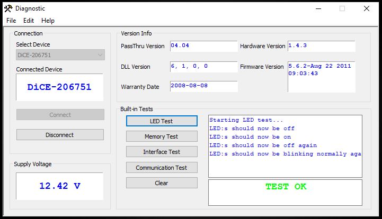Click the Hardware Version field 1.4.3
This screenshot has height=219, width=382.
(322, 46)
